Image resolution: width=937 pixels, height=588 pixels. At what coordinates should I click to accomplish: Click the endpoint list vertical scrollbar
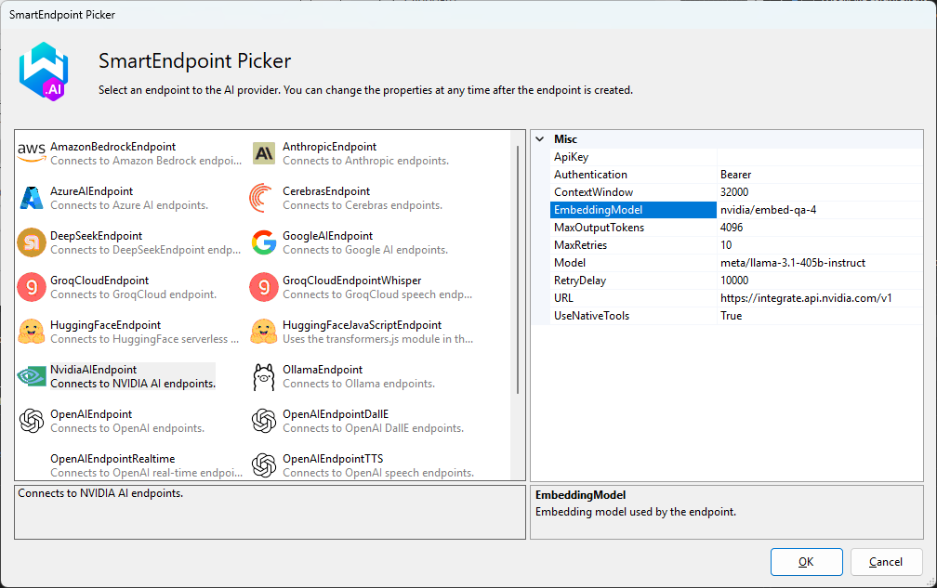tap(518, 268)
